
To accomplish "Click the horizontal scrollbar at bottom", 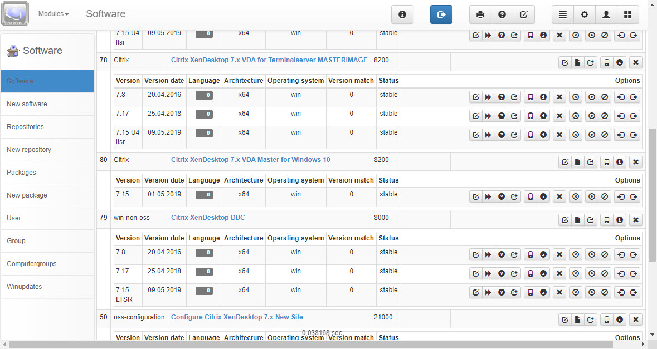I will (x=310, y=345).
